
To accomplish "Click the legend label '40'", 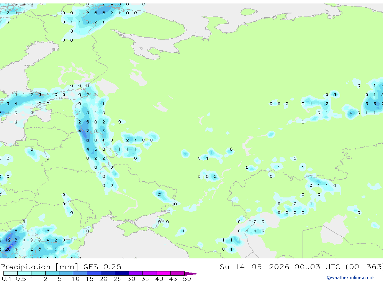I will 159,279.
